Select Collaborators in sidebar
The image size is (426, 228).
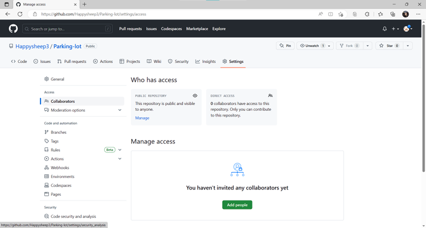(x=82, y=101)
